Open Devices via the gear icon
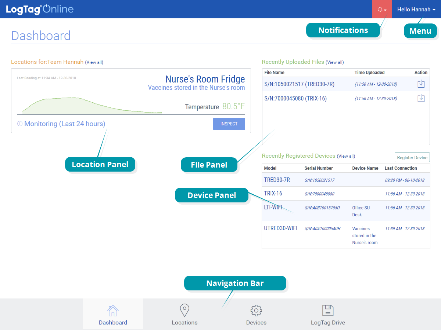 [x=256, y=311]
